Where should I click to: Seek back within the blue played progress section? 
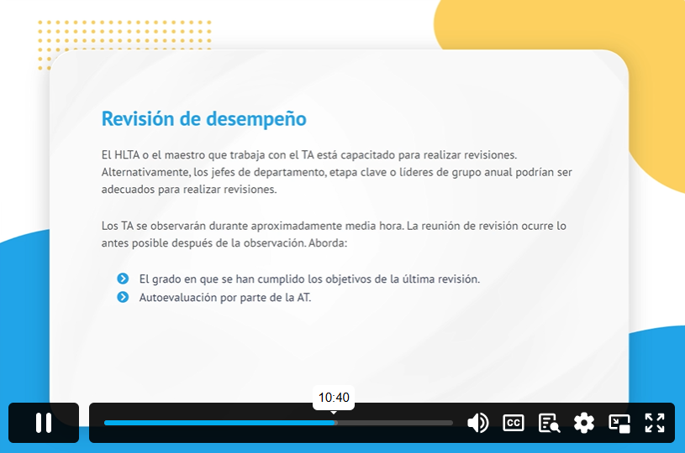[x=210, y=423]
